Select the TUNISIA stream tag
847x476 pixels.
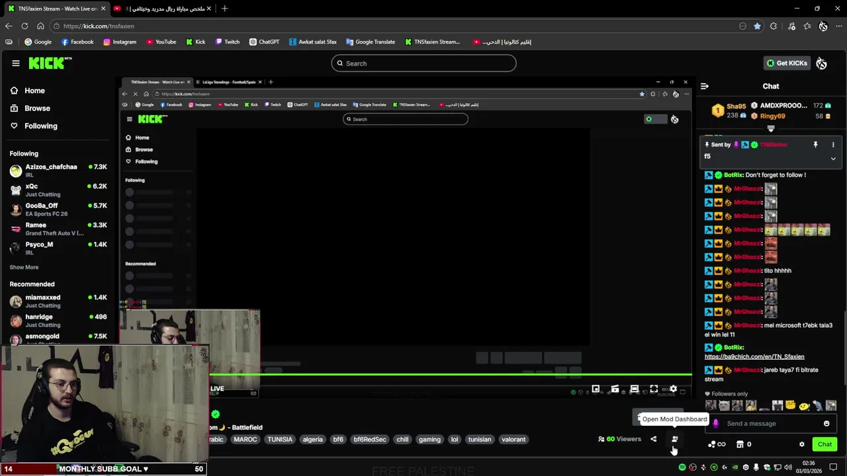coord(280,440)
